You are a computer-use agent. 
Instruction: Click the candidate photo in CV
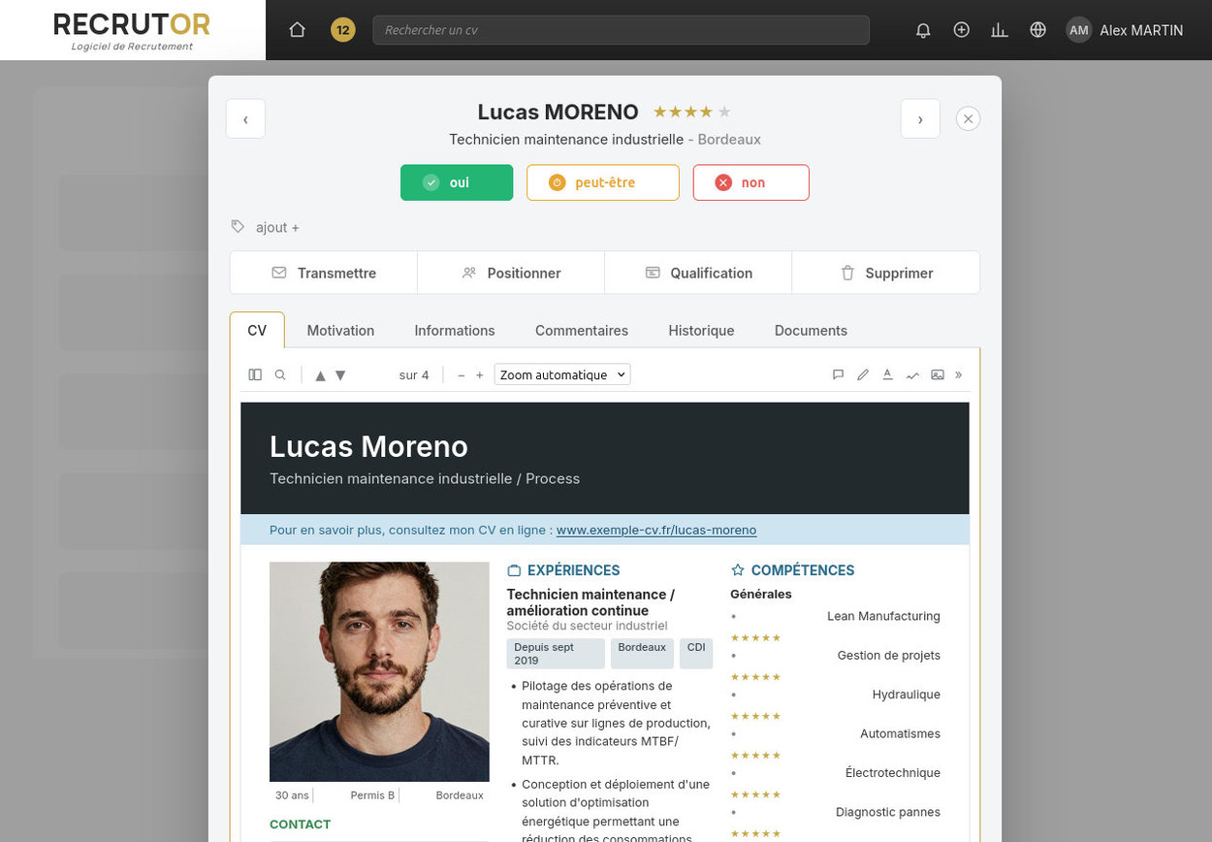point(379,671)
